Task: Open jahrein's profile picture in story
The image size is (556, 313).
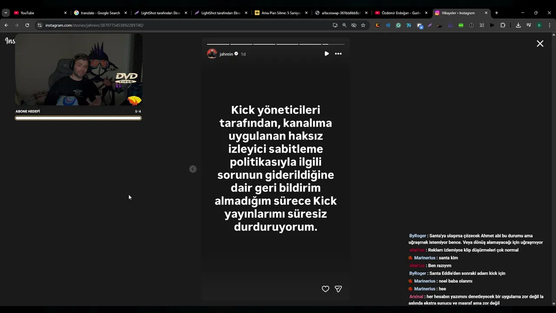Action: 212,54
